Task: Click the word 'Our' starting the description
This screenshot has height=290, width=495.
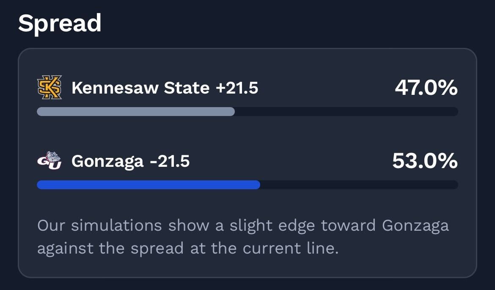Action: click(50, 225)
